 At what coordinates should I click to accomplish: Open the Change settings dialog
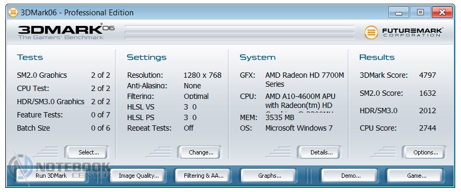tap(199, 152)
